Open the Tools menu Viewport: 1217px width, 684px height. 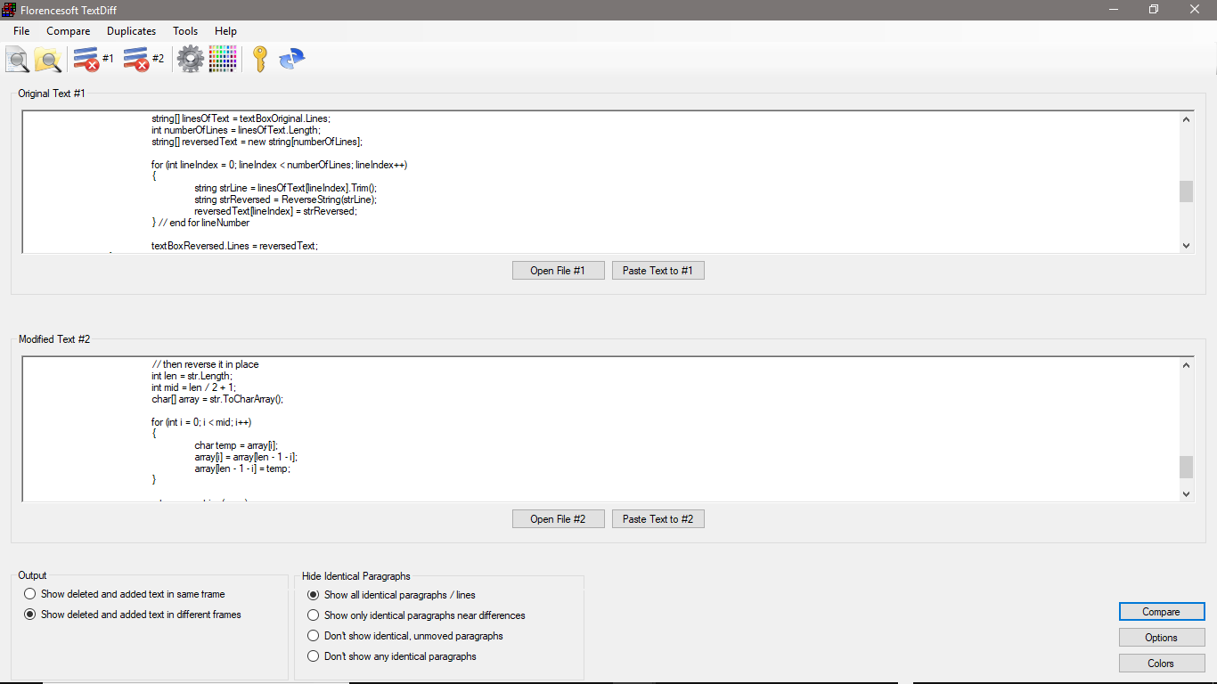(x=185, y=31)
